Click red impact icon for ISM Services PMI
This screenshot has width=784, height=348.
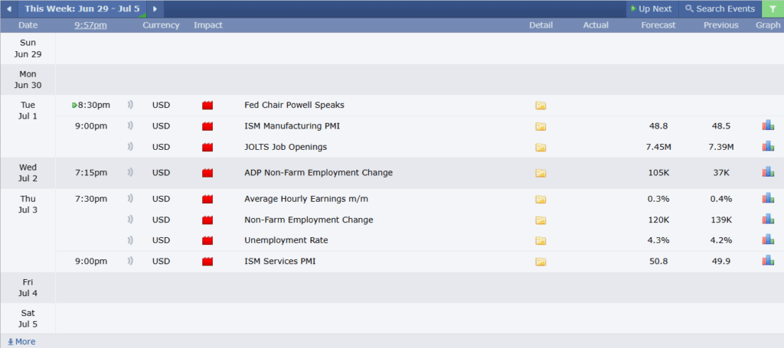tap(207, 262)
